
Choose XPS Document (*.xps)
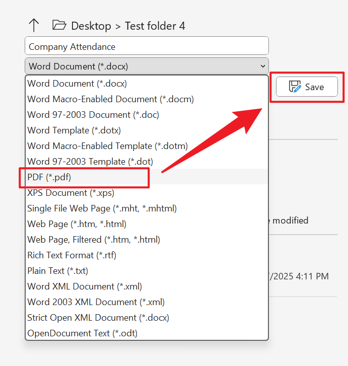tap(147, 193)
